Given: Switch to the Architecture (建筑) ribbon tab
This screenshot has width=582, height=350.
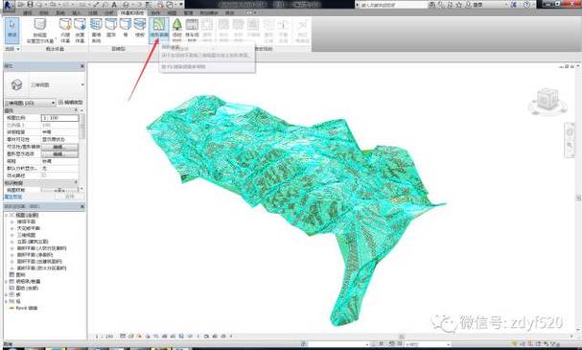Looking at the screenshot, I should (28, 13).
